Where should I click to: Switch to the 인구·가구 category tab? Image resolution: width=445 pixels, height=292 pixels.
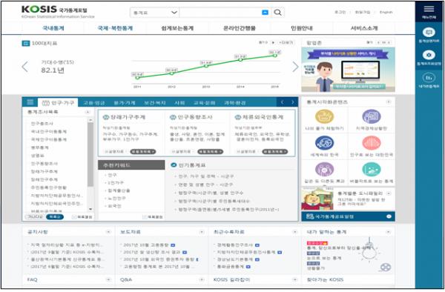pyautogui.click(x=58, y=102)
